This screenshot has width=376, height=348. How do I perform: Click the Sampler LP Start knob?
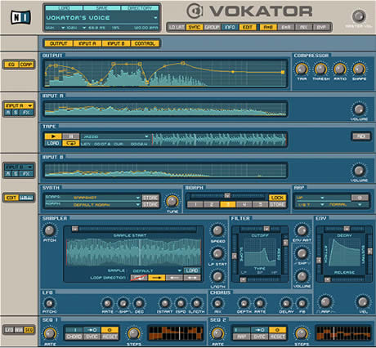coord(217,253)
